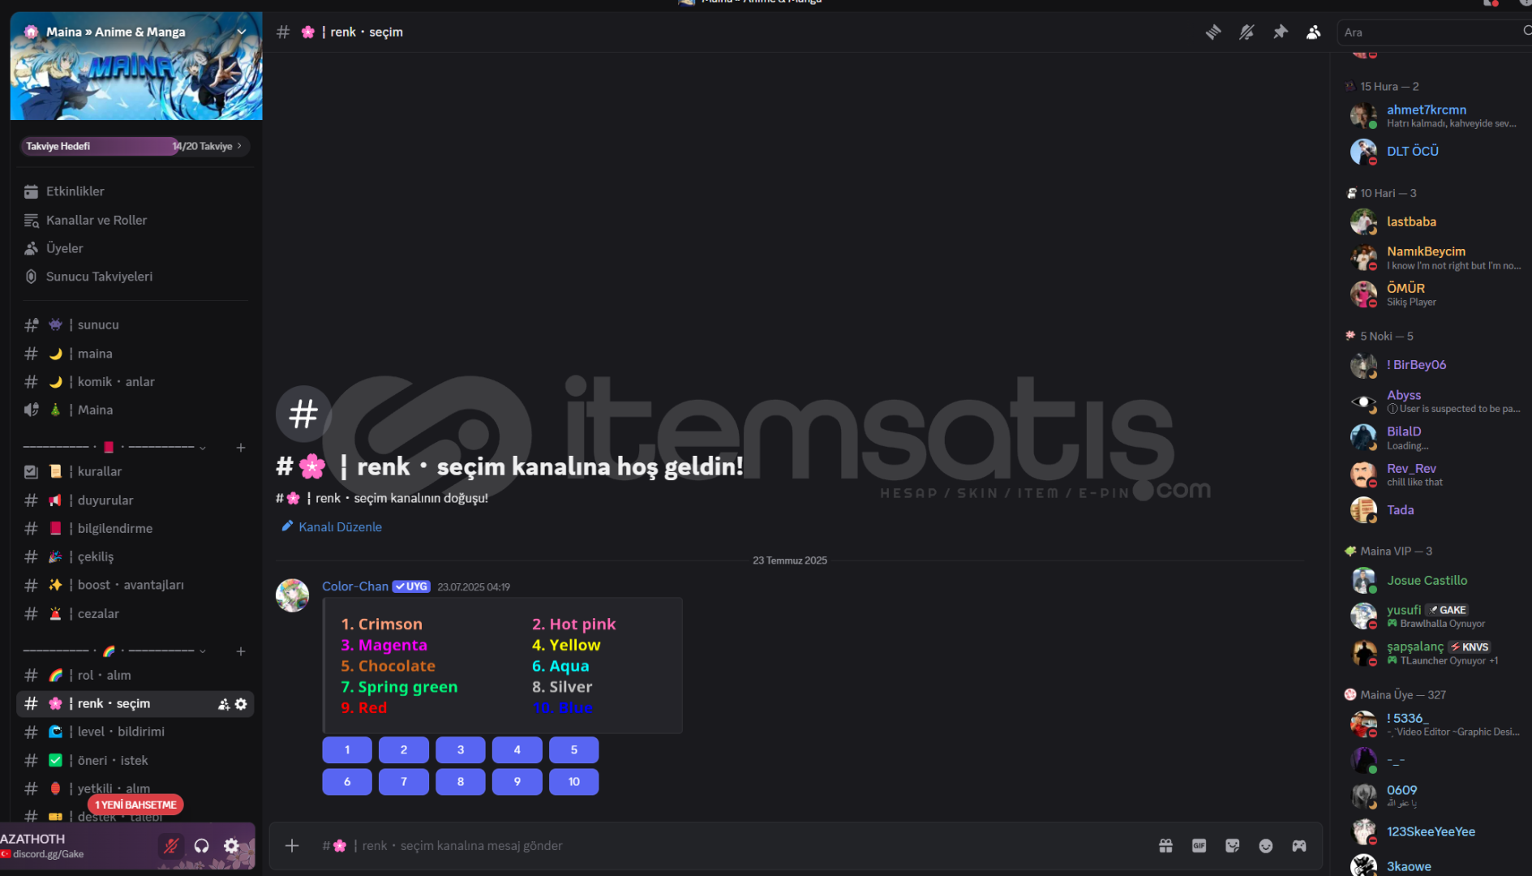Toggle microphone mute in user panel
This screenshot has width=1532, height=876.
coord(170,846)
